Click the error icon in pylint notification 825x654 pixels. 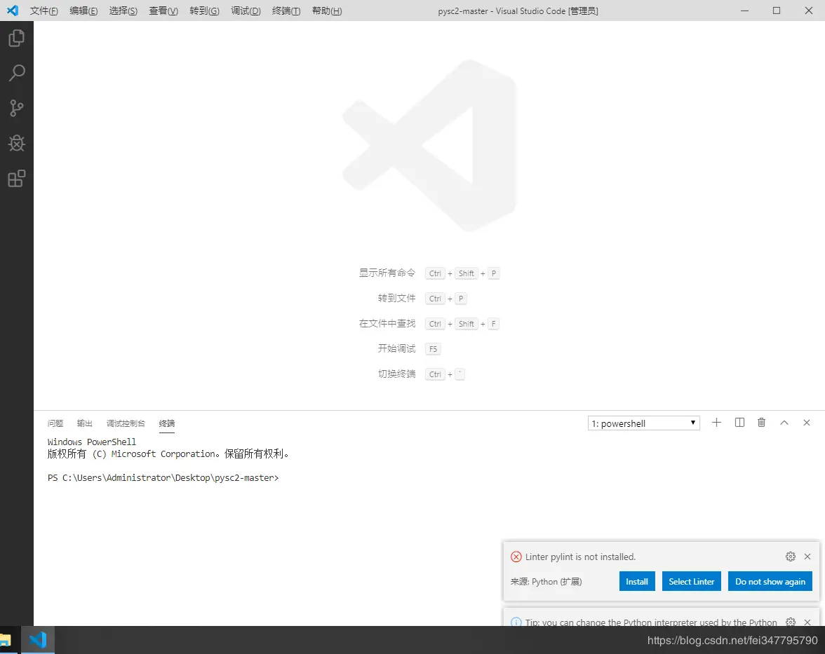coord(516,557)
